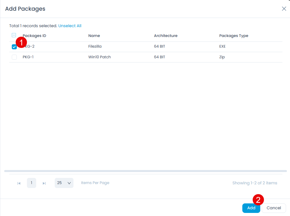
Task: Click the page number 1 button
Action: pyautogui.click(x=31, y=183)
